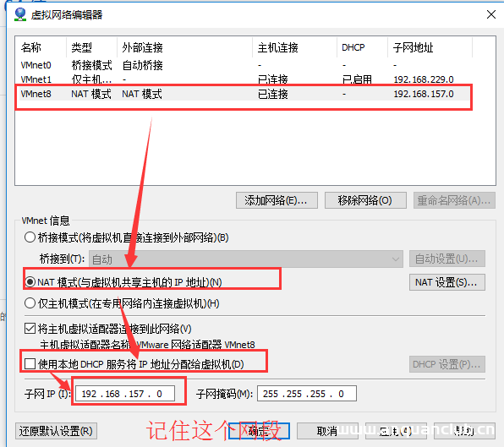Sort by the DHCP column header

tap(362, 47)
